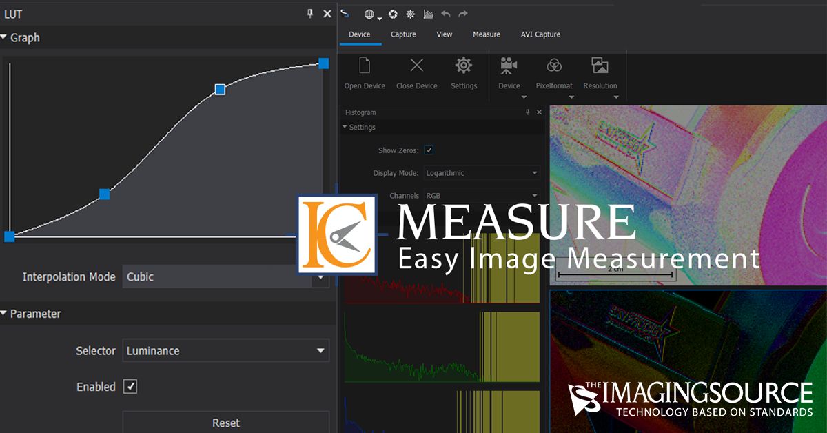
Task: Click the upper-middle LUT curve control point
Action: pyautogui.click(x=220, y=89)
